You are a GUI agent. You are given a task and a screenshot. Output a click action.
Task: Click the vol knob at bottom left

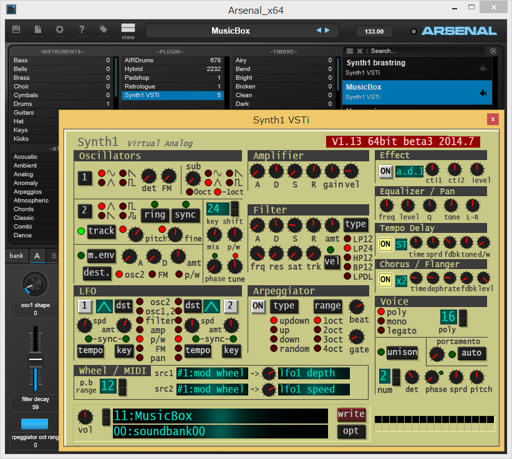(x=85, y=417)
